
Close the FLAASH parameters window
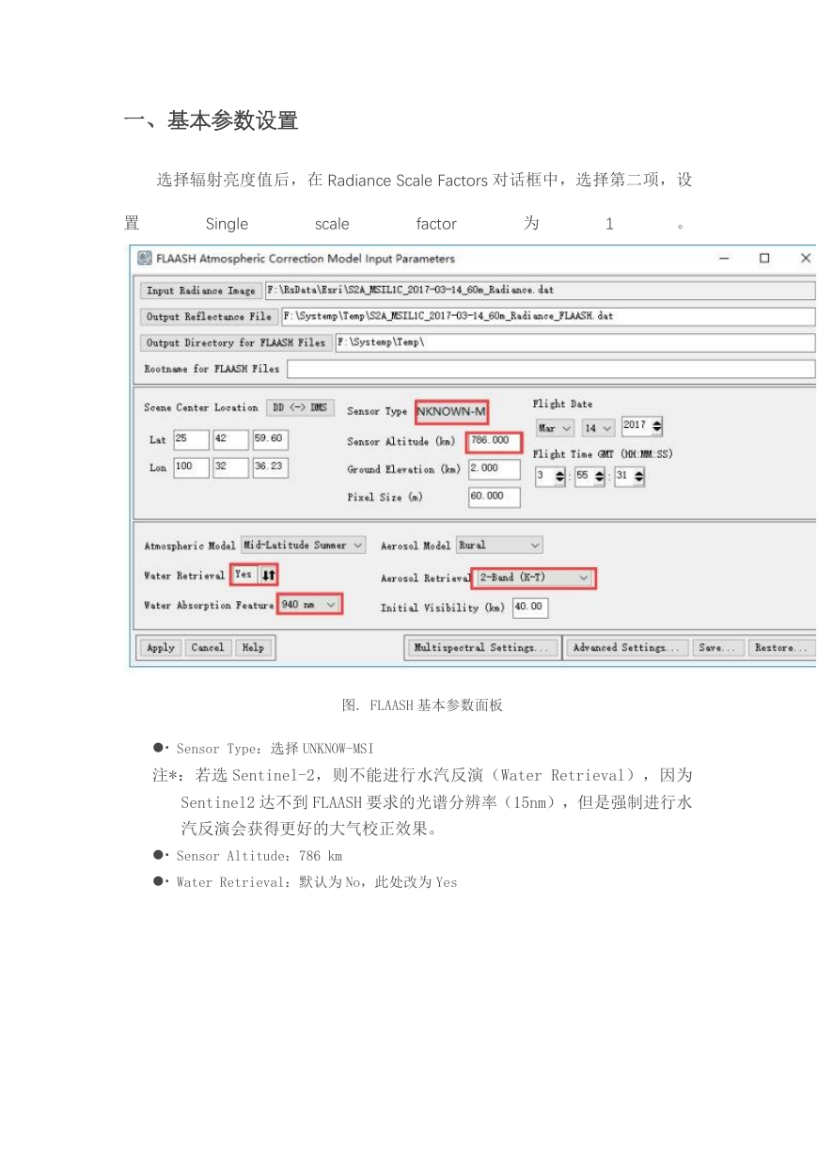coord(805,259)
